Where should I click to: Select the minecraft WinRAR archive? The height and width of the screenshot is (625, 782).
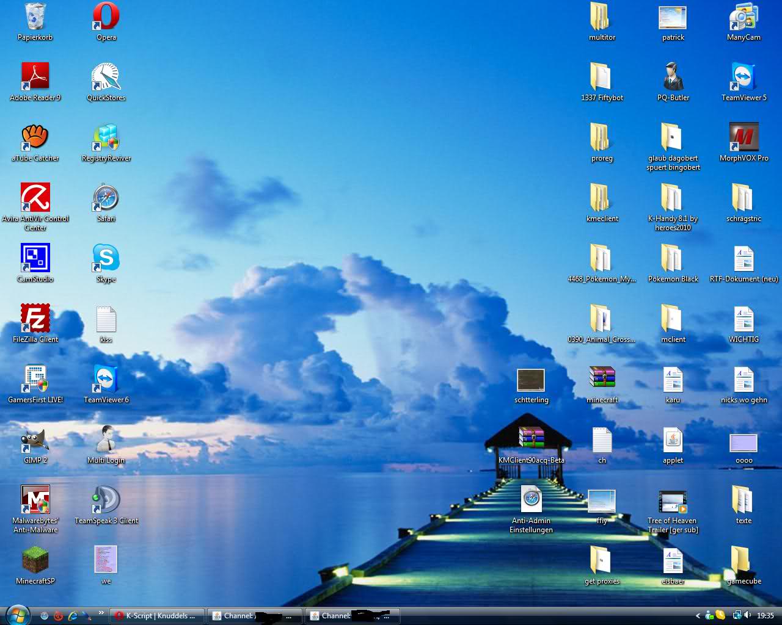point(602,379)
